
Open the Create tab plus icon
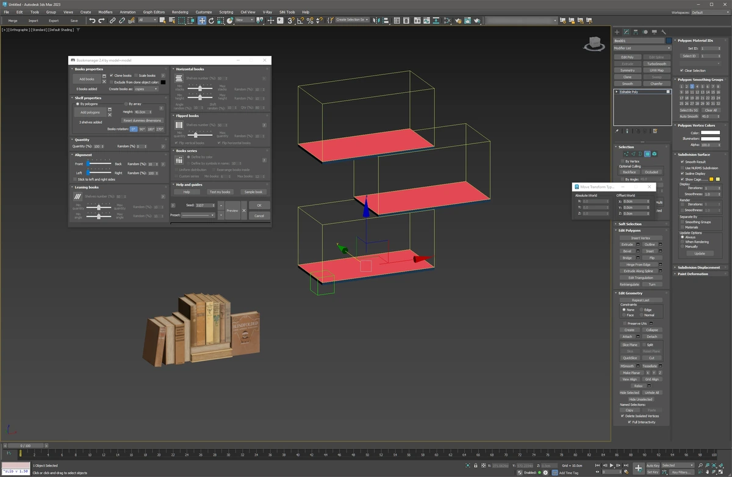pos(617,32)
